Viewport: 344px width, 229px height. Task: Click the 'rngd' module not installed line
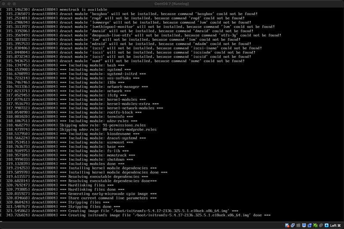pos(123,18)
